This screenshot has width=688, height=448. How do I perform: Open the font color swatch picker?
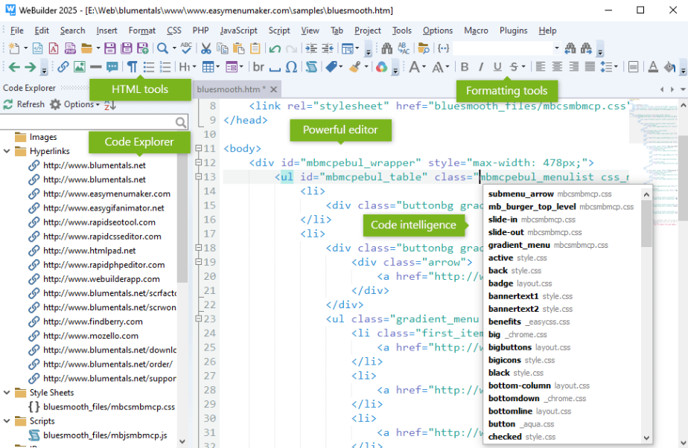[652, 66]
